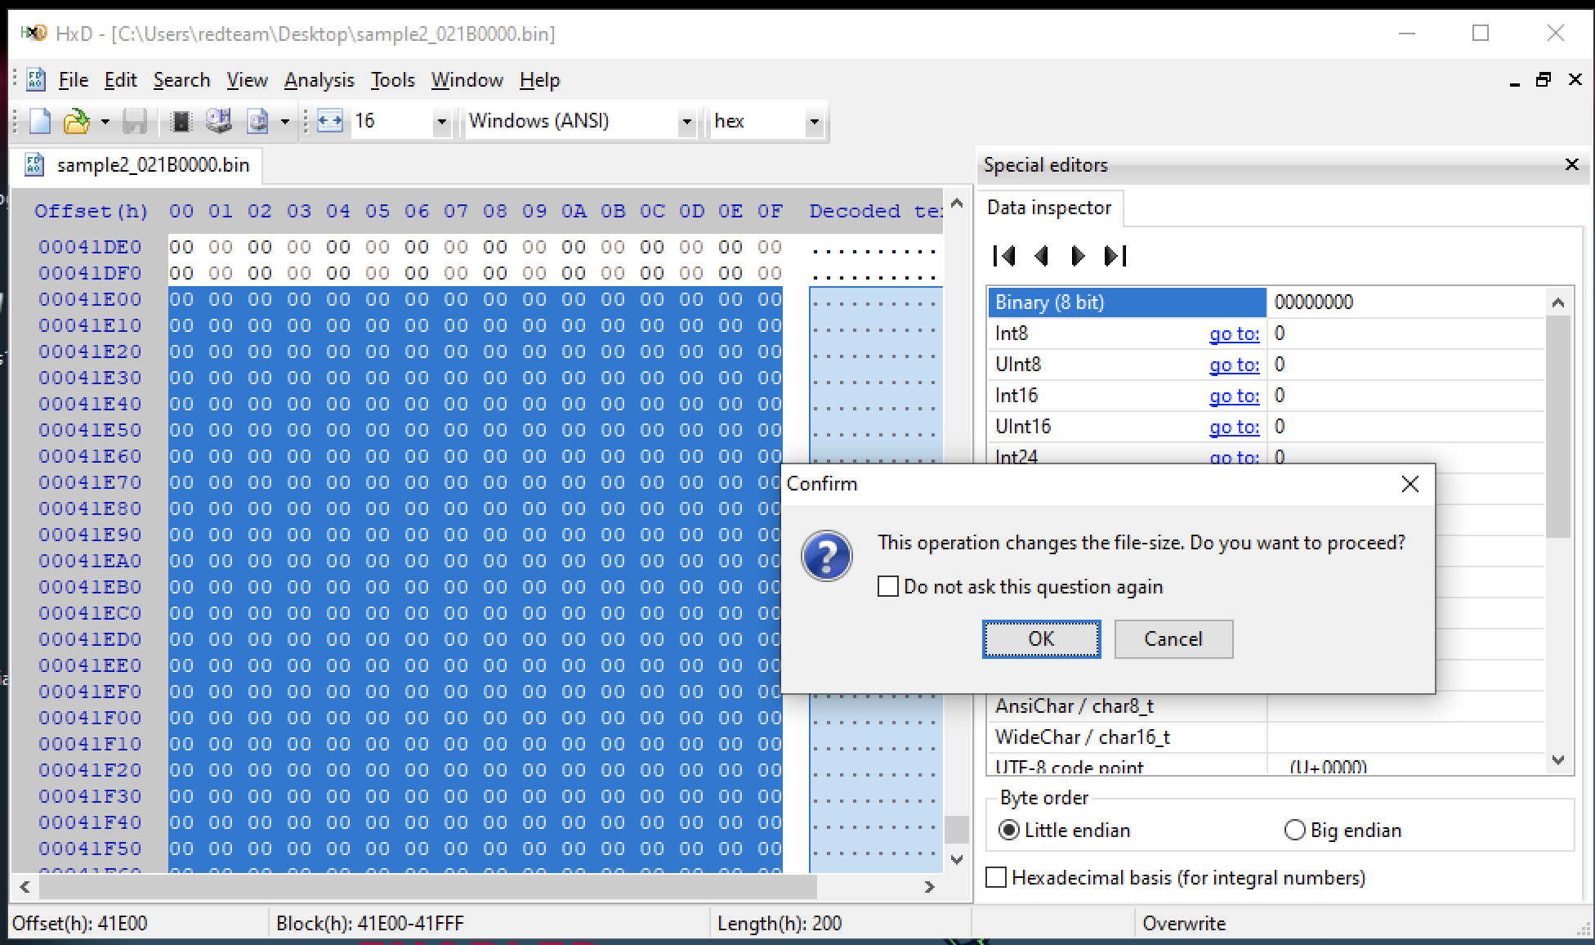
Task: Click Cancel in Confirm dialog
Action: pos(1173,638)
